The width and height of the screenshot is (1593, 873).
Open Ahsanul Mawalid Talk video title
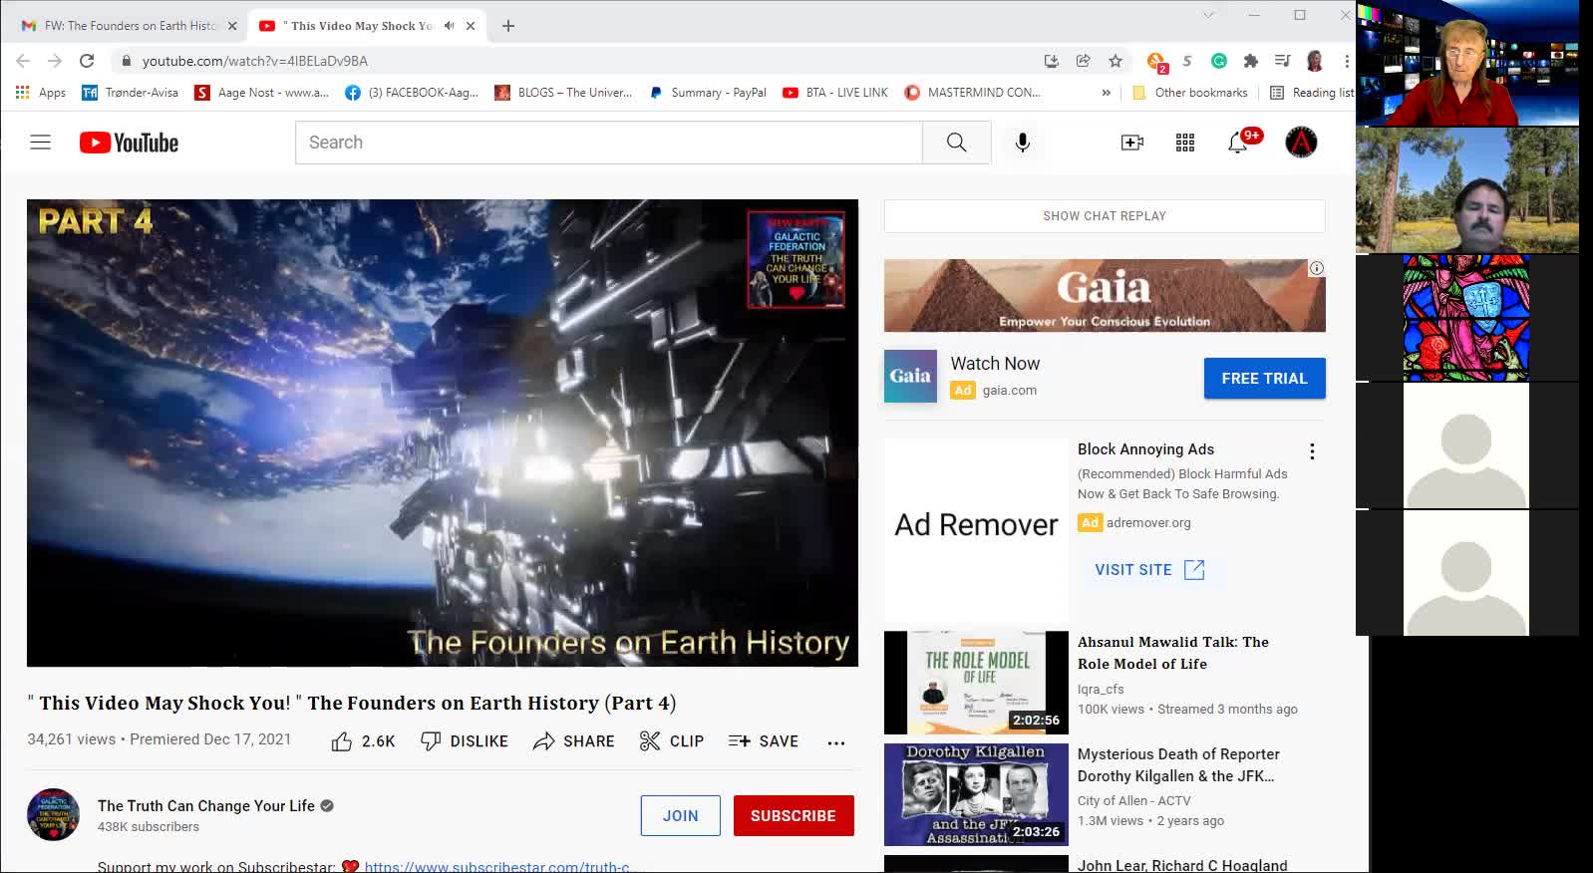[x=1173, y=653]
